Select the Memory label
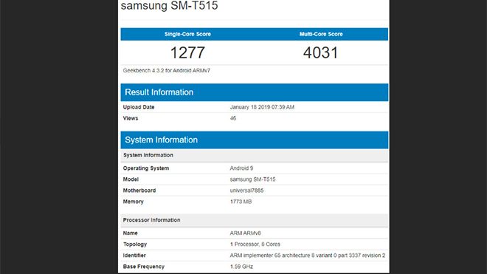Screen dimensions: 487x274 [134, 202]
